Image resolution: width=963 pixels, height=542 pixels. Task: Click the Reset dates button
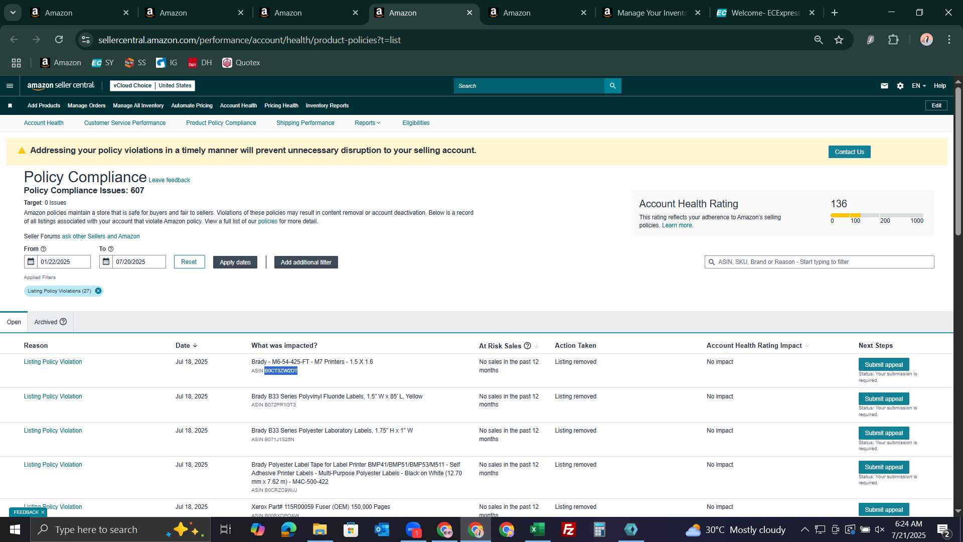(x=189, y=262)
